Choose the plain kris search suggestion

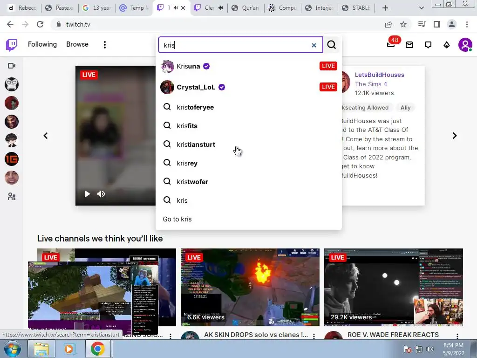pos(249,200)
